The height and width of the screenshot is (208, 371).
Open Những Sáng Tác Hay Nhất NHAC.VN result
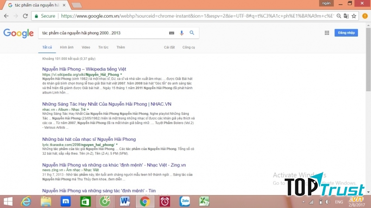tap(107, 104)
